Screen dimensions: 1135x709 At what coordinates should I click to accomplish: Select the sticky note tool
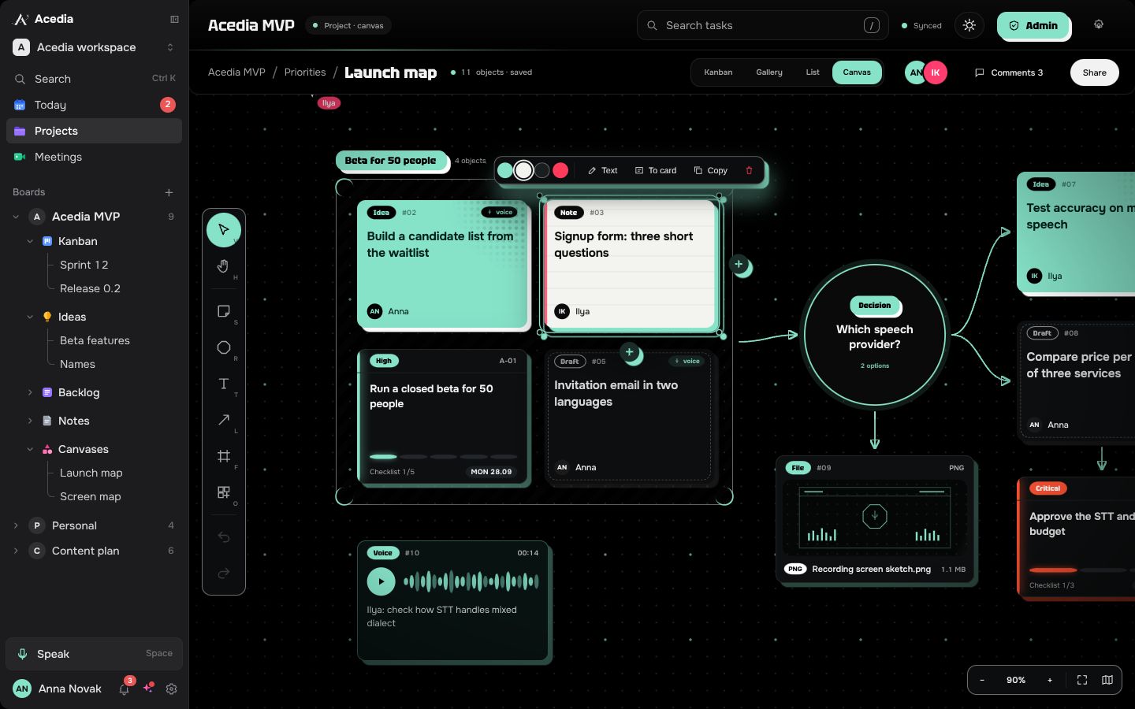[224, 311]
